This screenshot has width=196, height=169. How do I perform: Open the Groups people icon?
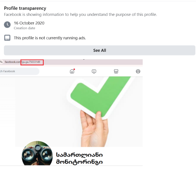tap(138, 71)
